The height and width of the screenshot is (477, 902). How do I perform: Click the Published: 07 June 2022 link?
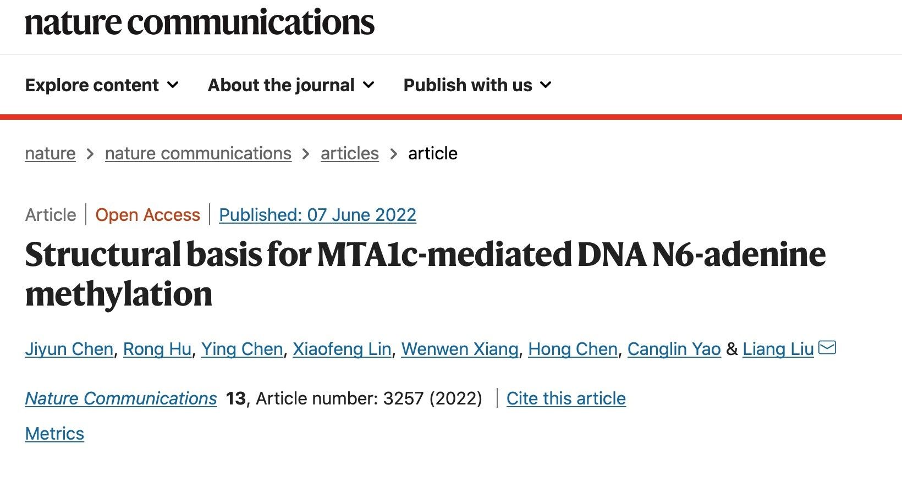click(317, 215)
